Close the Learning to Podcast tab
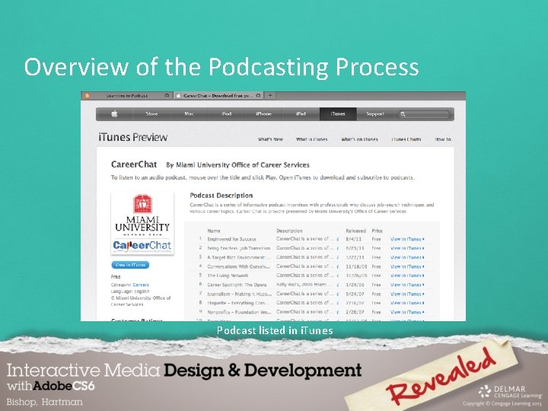The height and width of the screenshot is (411, 548). (167, 95)
